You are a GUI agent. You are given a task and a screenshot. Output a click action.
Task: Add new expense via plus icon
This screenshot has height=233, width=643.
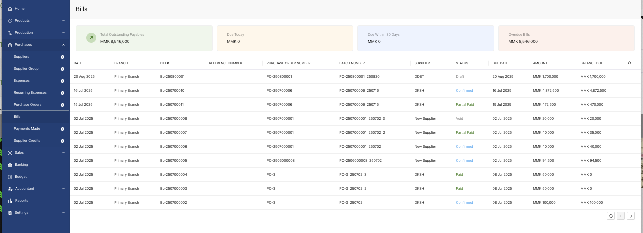pos(62,81)
